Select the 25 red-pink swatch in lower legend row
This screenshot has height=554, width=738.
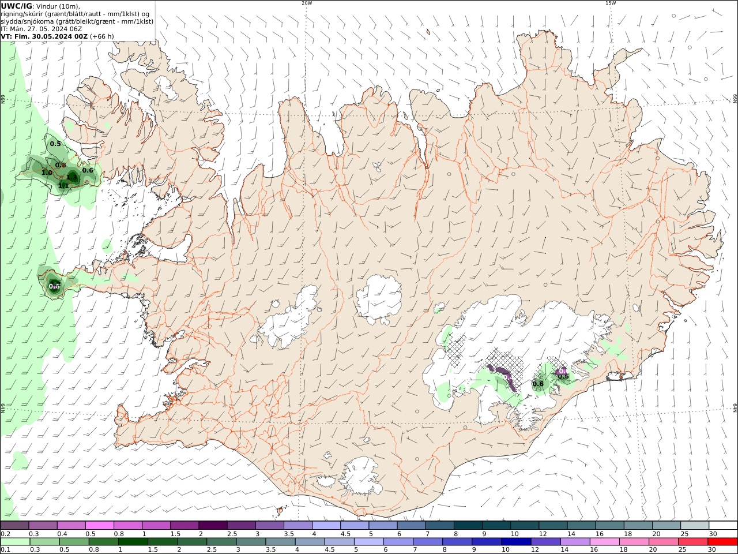[692, 542]
